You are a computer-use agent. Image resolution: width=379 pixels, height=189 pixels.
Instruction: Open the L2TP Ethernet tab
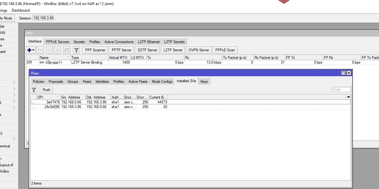(149, 42)
